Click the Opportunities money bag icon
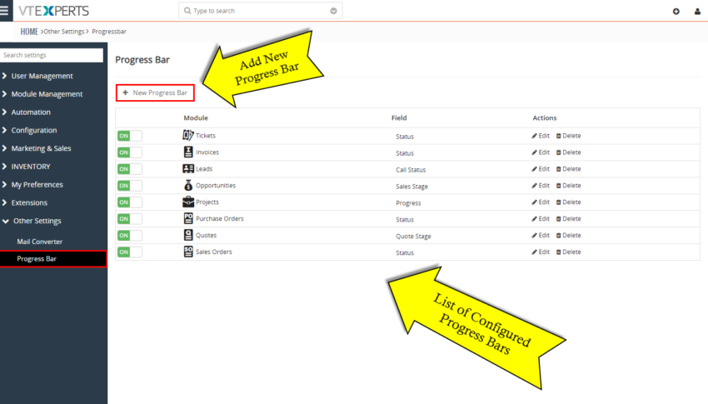Image resolution: width=708 pixels, height=404 pixels. pyautogui.click(x=188, y=185)
